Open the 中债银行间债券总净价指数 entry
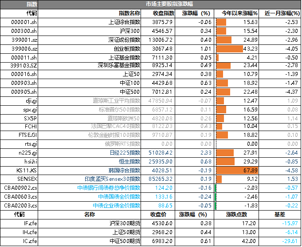The width and height of the screenshot is (302, 247). coord(109,187)
